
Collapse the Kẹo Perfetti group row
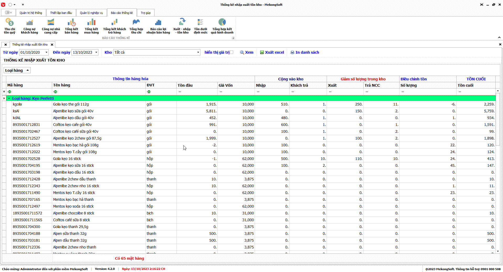(x=9, y=98)
